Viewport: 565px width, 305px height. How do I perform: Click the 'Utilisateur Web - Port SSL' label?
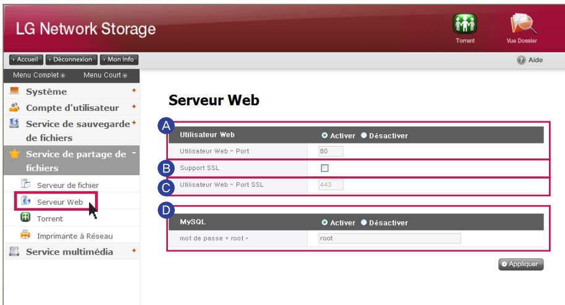coord(222,185)
